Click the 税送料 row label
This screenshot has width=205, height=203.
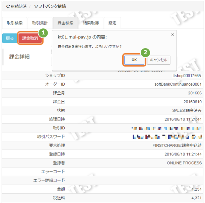pyautogui.click(x=59, y=198)
